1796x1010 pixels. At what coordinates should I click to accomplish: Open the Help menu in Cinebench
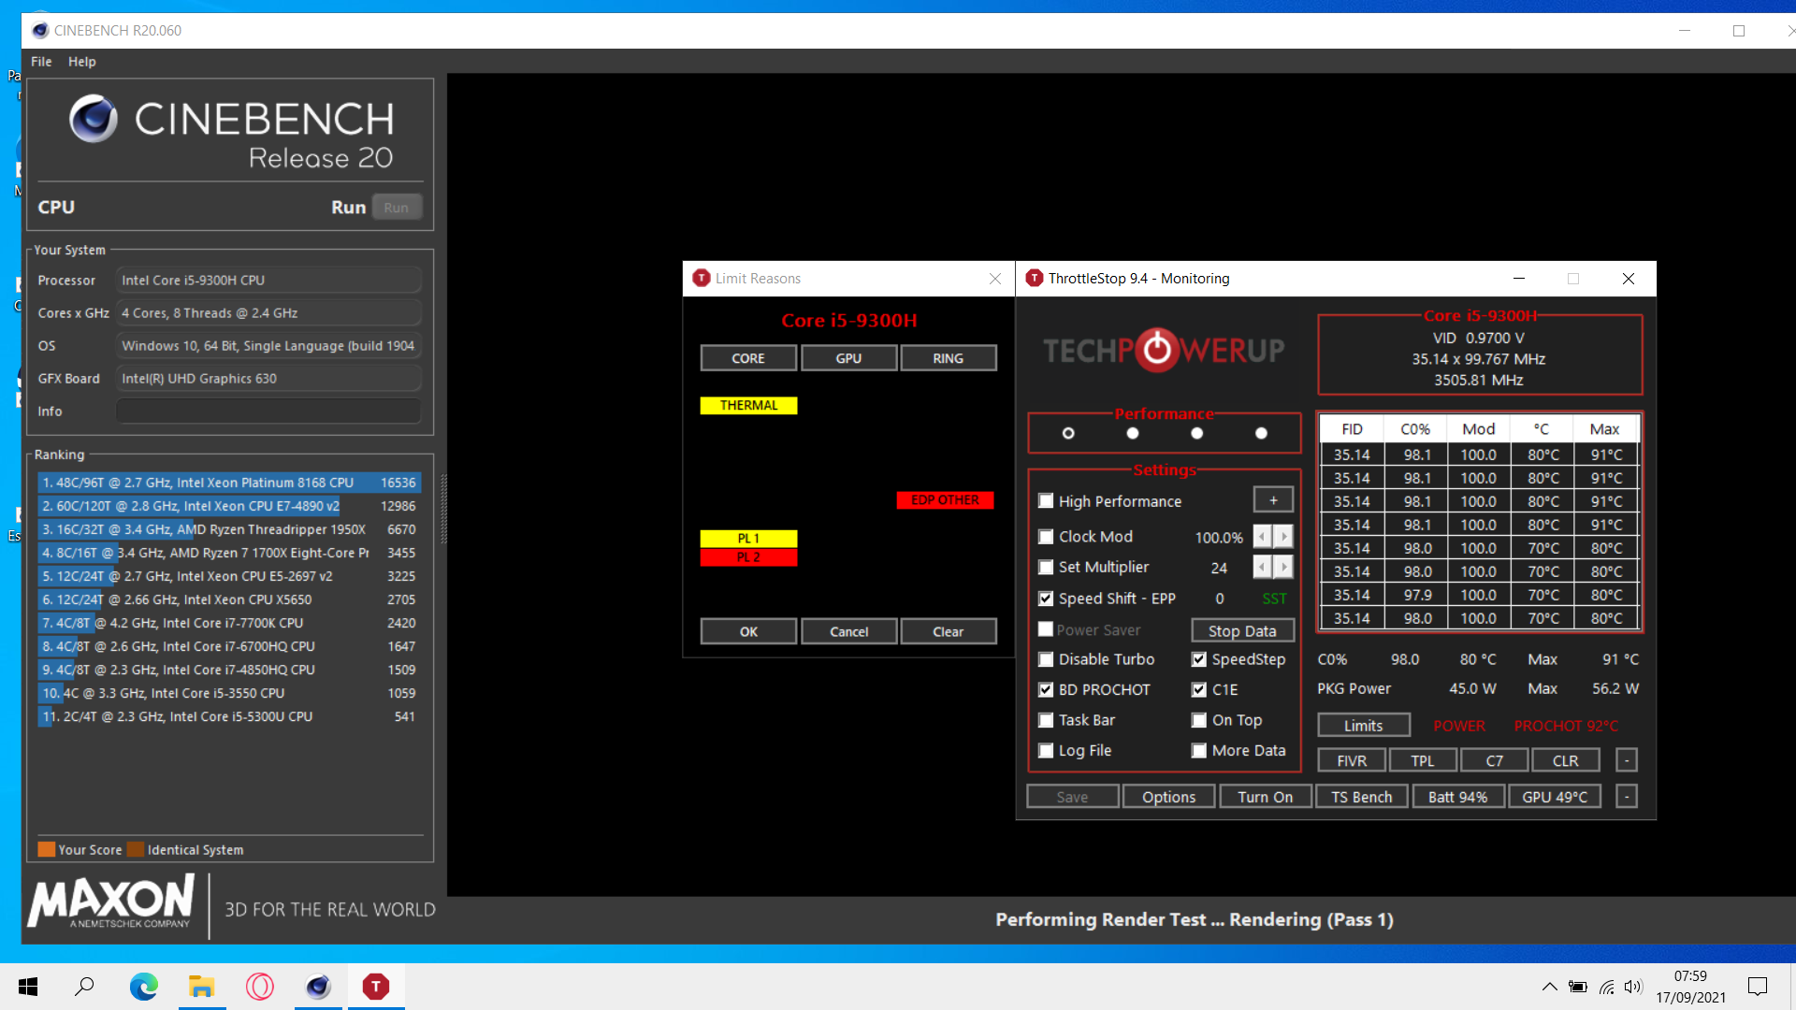point(82,62)
